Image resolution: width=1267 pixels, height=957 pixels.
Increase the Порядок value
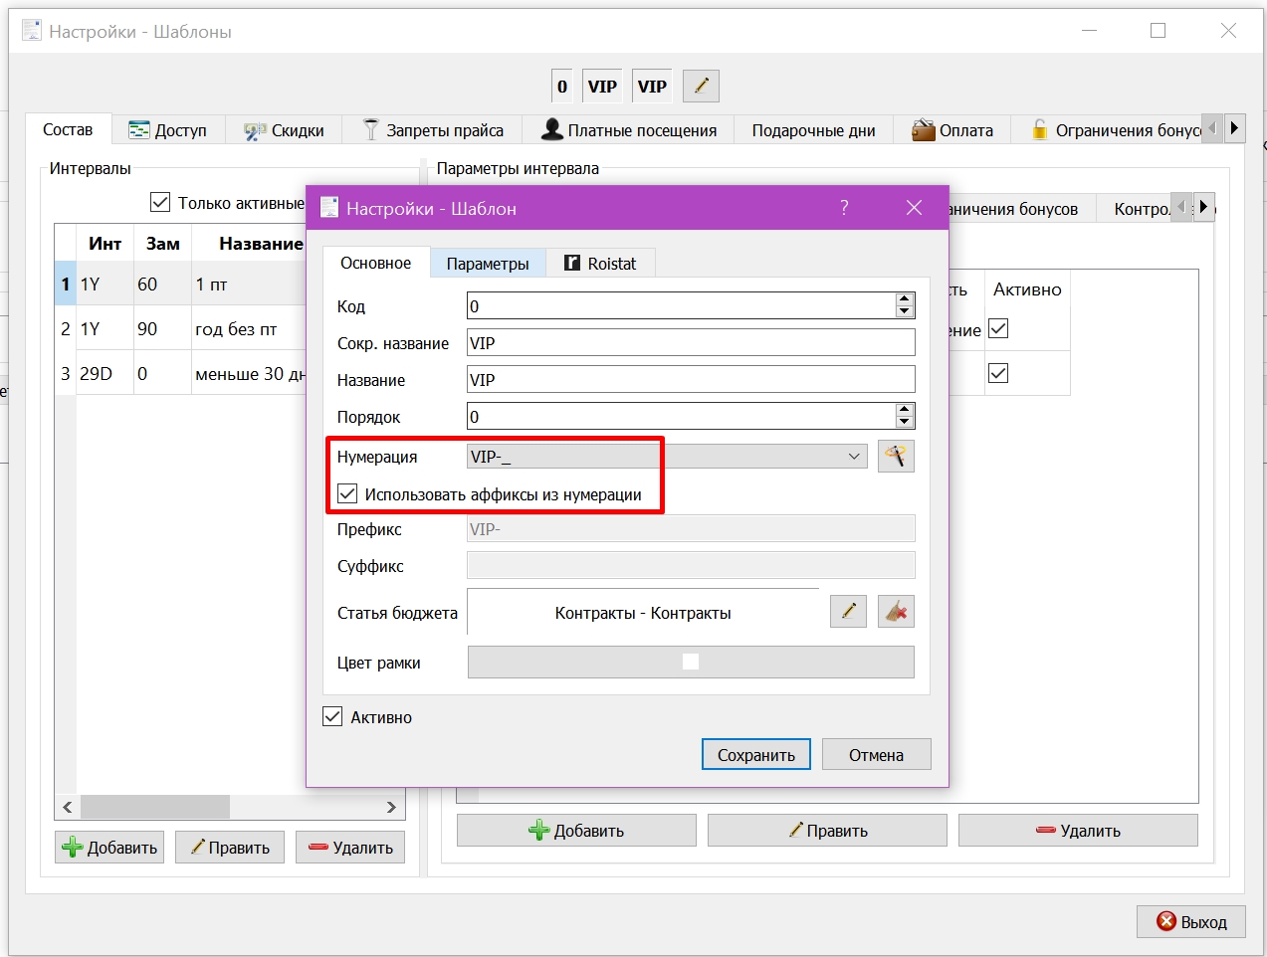coord(905,410)
